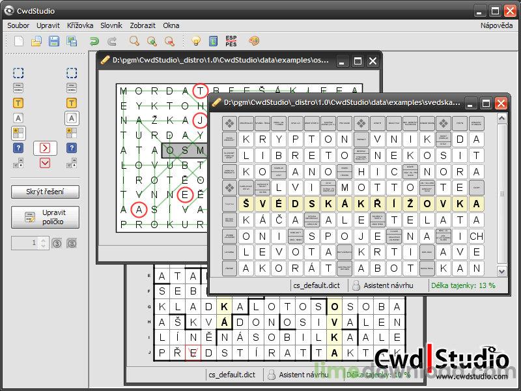This screenshot has height=391, width=521.
Task: Click the color palette toolbar icon
Action: click(x=253, y=40)
